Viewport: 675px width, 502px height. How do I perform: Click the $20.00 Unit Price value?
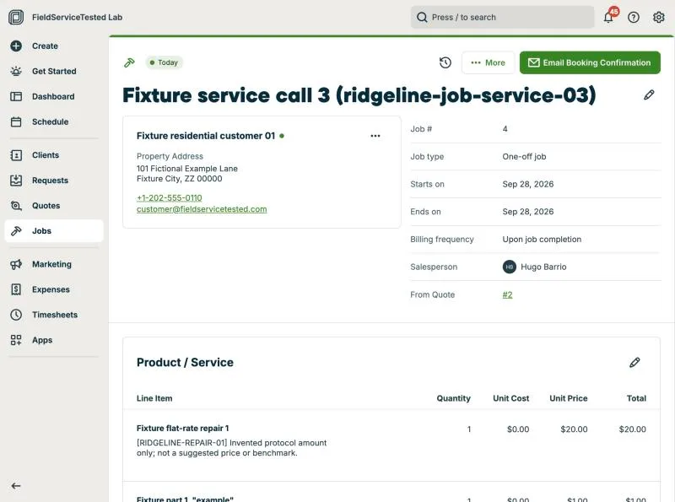tap(574, 429)
